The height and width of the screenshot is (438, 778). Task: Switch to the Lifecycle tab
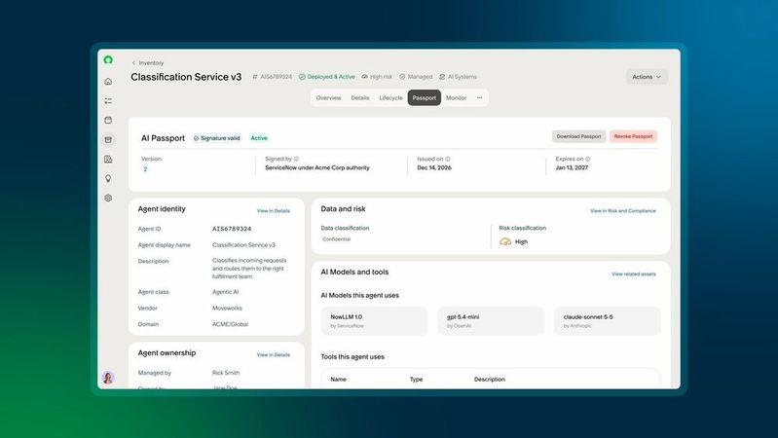click(391, 97)
